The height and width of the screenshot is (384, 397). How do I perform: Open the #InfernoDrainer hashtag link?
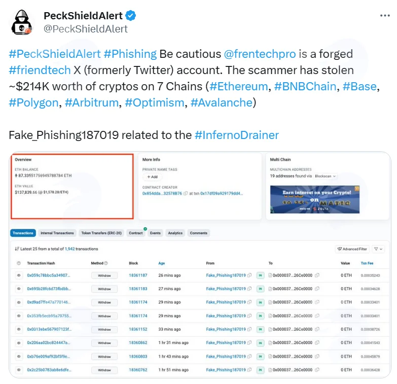(237, 135)
